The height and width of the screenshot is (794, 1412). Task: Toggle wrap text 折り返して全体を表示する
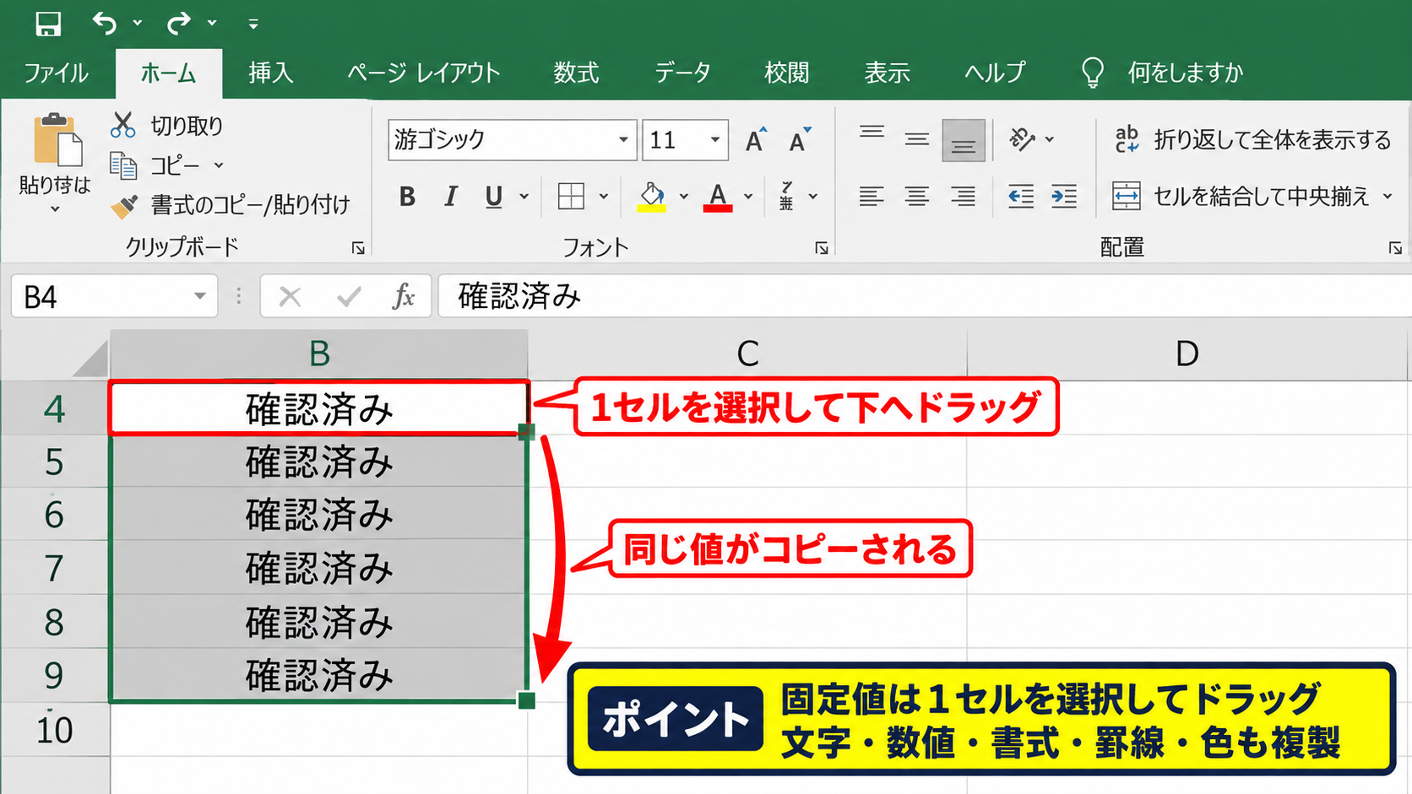coord(1253,139)
